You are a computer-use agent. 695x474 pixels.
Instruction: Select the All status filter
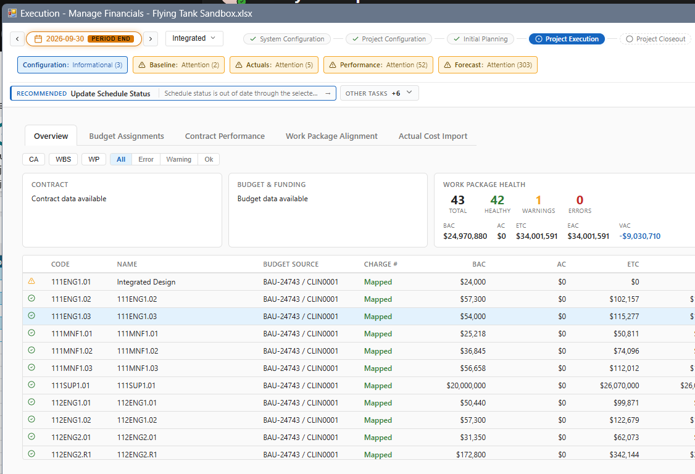point(121,159)
